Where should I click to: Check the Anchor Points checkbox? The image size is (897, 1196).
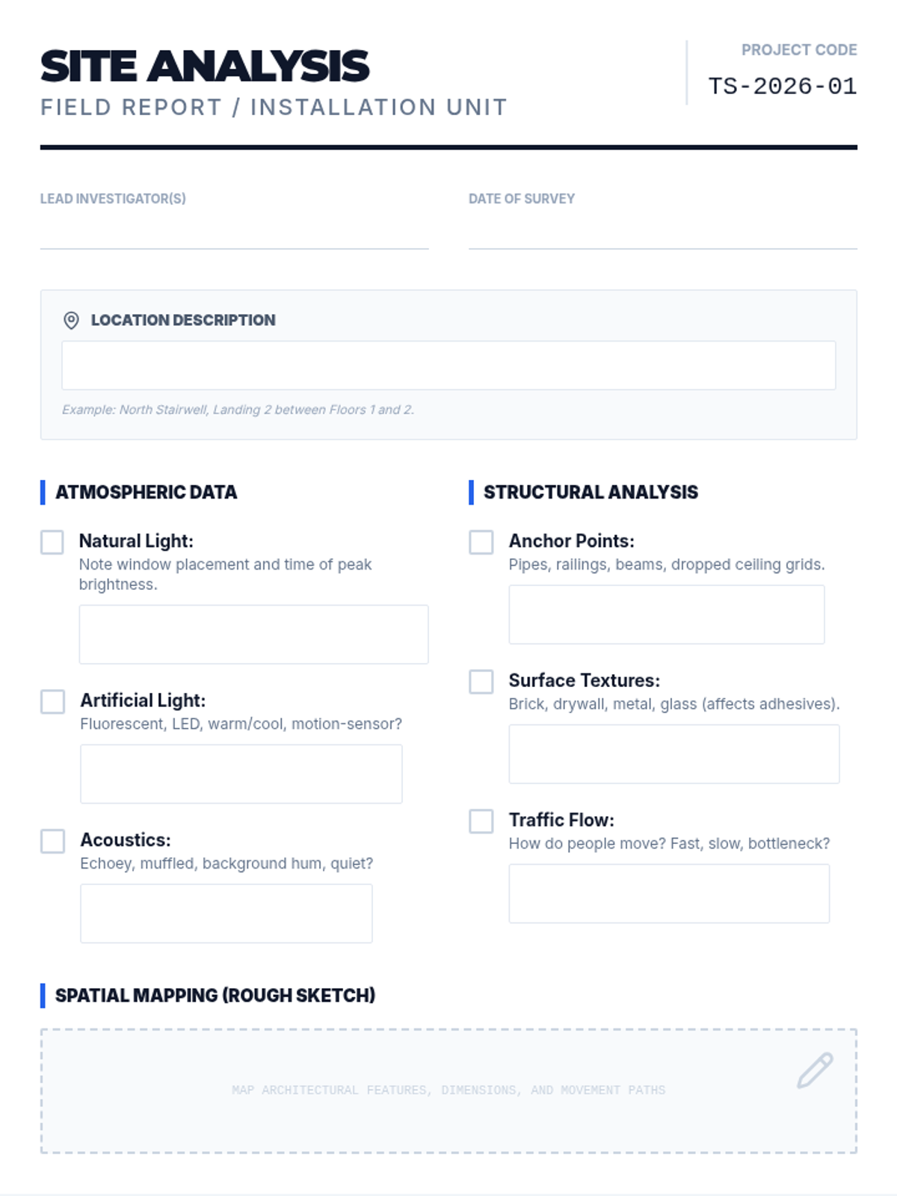coord(481,542)
